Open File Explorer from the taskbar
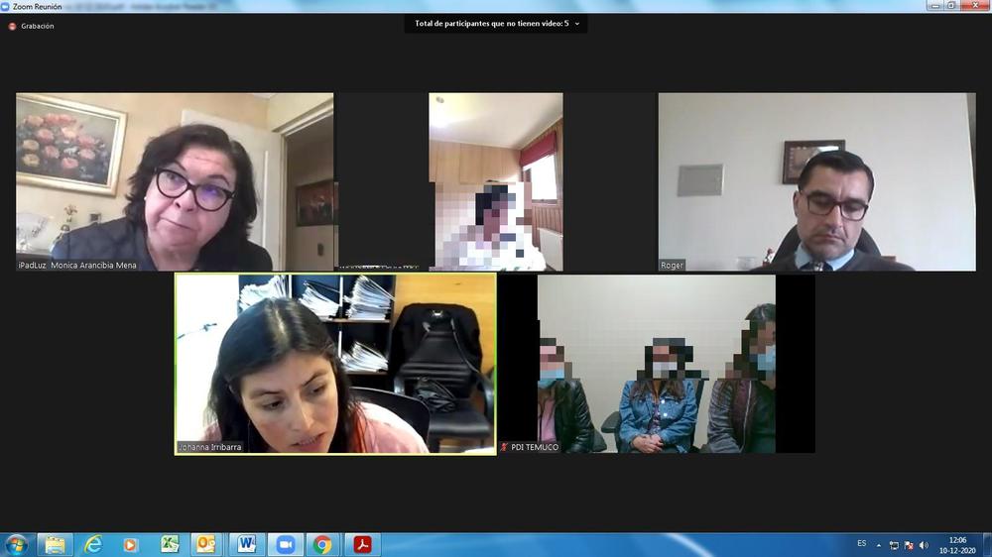992x557 pixels. [55, 544]
